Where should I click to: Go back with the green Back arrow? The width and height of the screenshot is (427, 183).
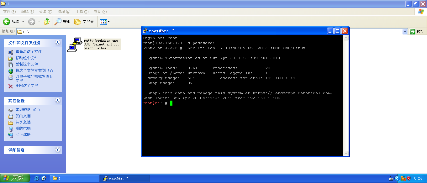(11, 22)
